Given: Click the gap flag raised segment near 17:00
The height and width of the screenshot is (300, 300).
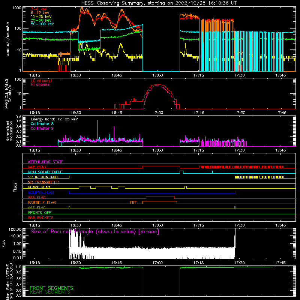Looking at the screenshot, I should pyautogui.click(x=161, y=166).
